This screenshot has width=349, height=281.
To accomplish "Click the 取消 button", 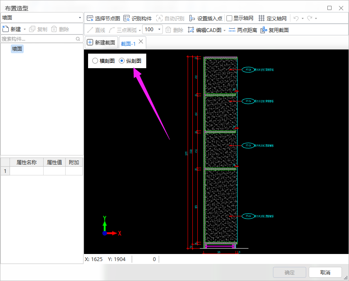I will point(325,272).
